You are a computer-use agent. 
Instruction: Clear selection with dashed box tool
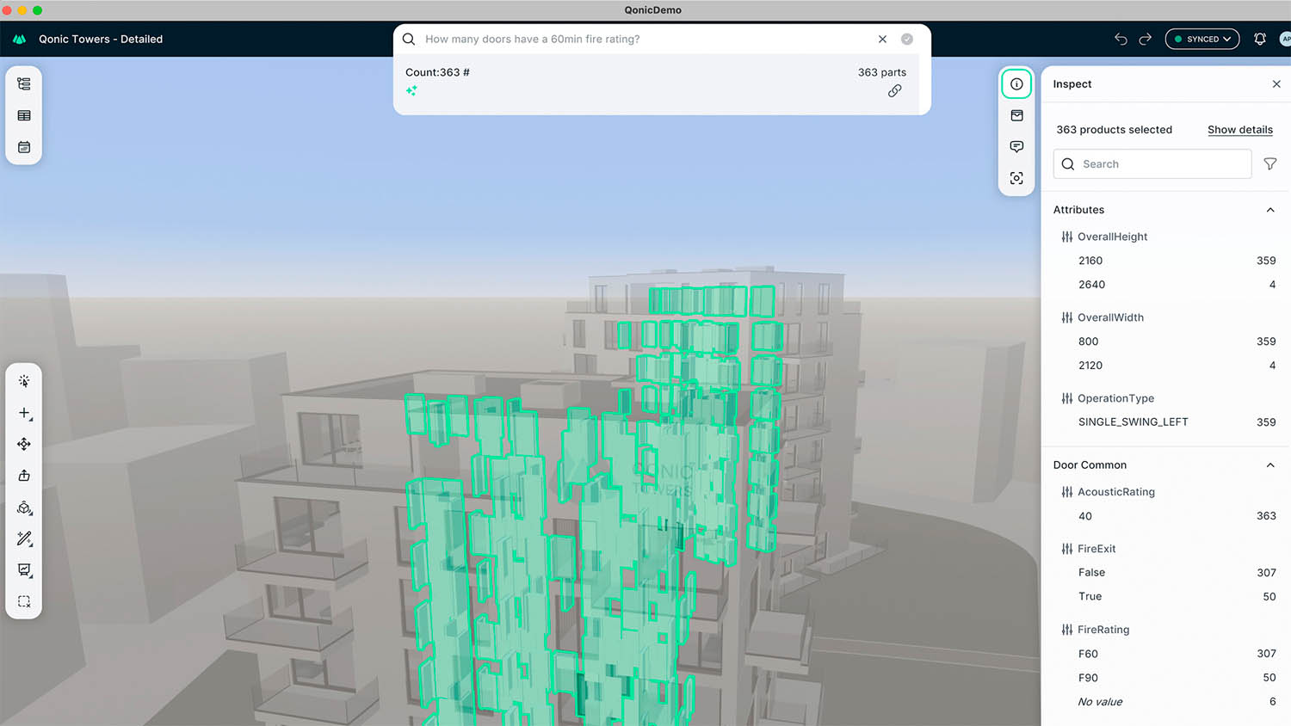click(x=24, y=601)
